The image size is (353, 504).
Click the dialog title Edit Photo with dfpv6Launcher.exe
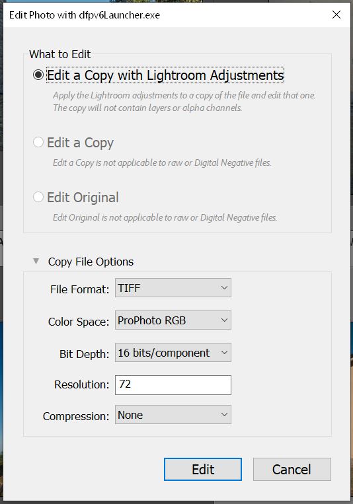(x=85, y=15)
